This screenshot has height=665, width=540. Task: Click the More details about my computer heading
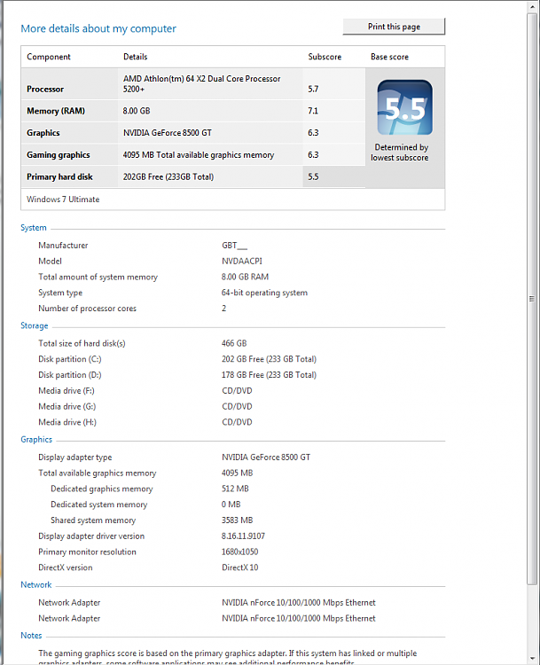tap(98, 28)
